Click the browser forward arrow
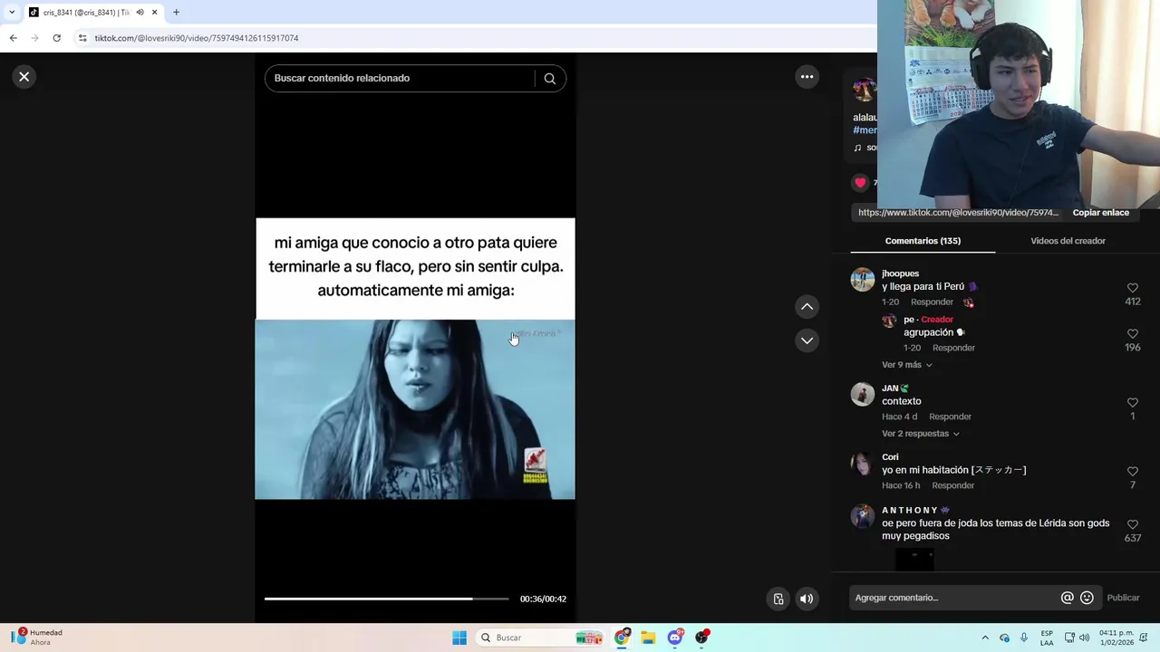Screen dimensions: 1160x652 pos(34,38)
